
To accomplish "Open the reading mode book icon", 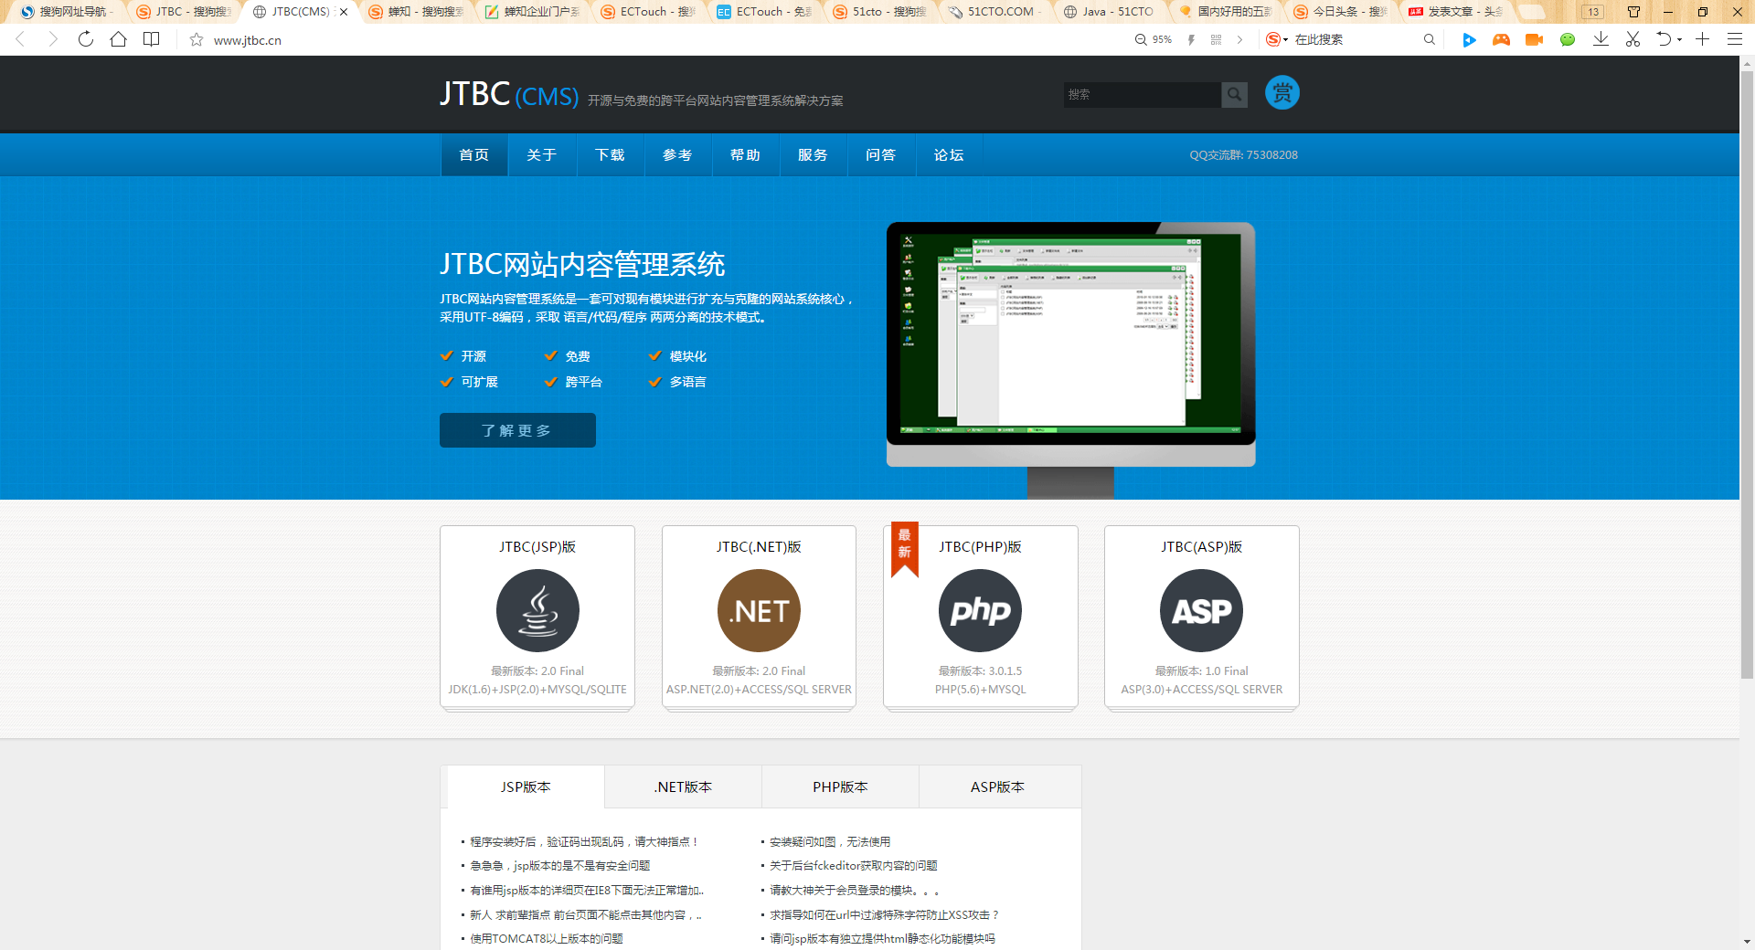I will (152, 39).
